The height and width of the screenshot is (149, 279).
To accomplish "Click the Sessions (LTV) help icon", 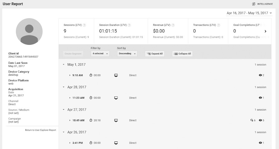I will click(x=84, y=25).
